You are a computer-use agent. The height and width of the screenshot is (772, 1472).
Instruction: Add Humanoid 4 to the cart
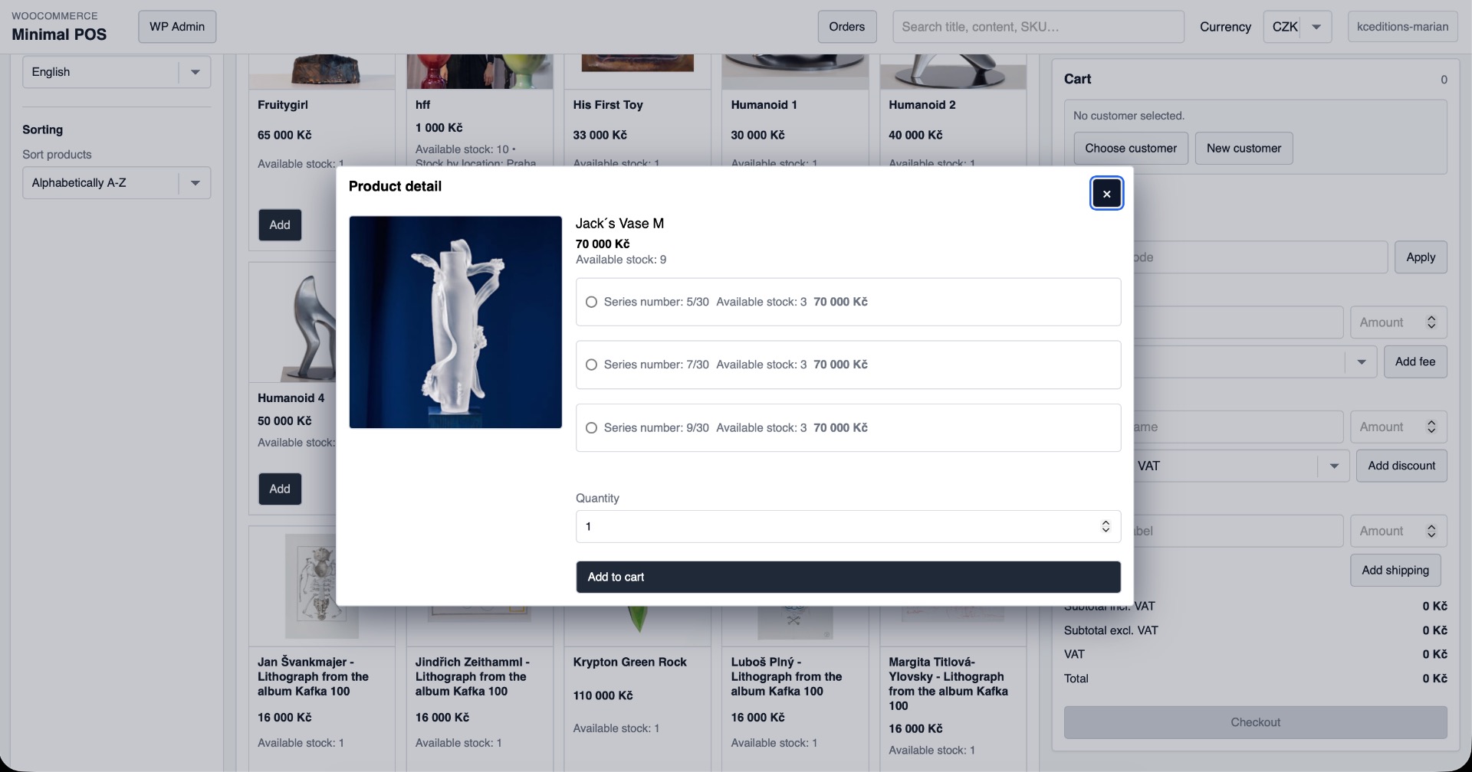click(x=280, y=489)
